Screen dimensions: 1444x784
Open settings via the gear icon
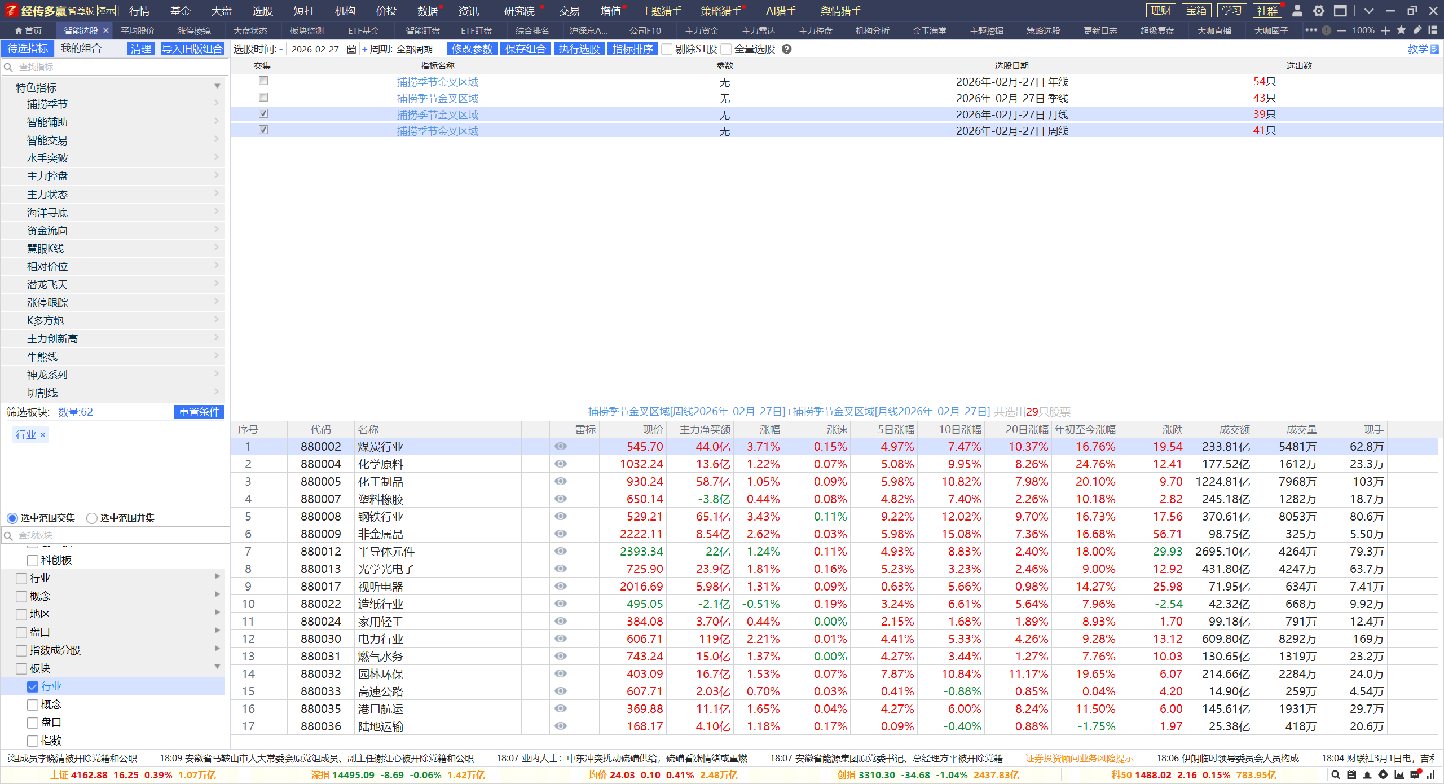(1319, 11)
